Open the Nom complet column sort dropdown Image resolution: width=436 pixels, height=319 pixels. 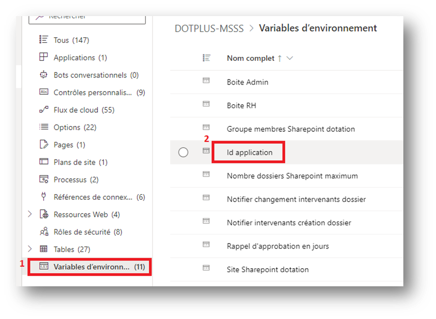[x=289, y=58]
